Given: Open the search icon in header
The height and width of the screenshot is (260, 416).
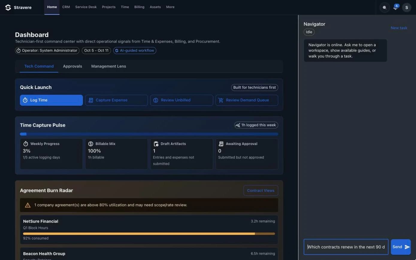Looking at the screenshot, I should 385,7.
